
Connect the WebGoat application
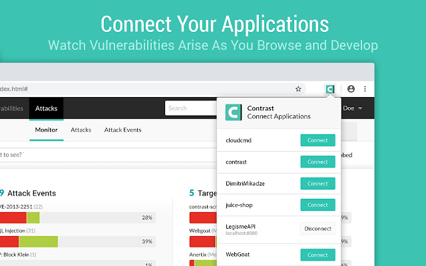tap(318, 255)
